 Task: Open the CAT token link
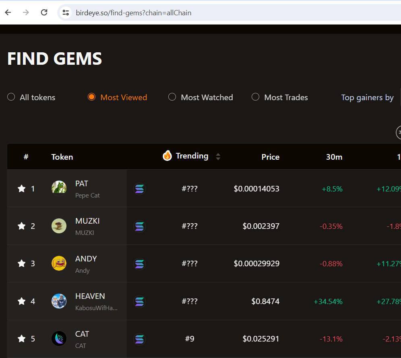82,334
